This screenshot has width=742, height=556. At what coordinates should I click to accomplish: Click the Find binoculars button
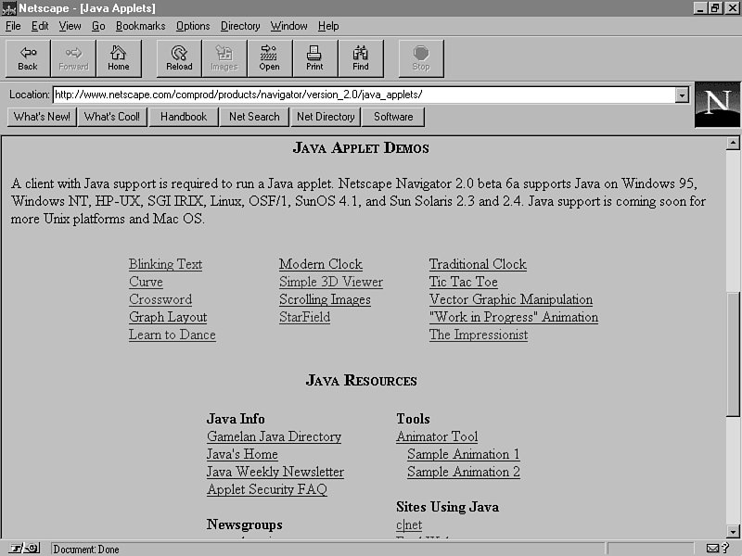tap(361, 58)
